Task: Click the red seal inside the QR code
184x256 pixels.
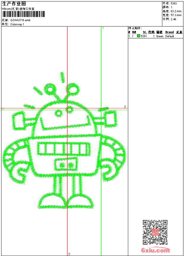Action: pos(155,232)
